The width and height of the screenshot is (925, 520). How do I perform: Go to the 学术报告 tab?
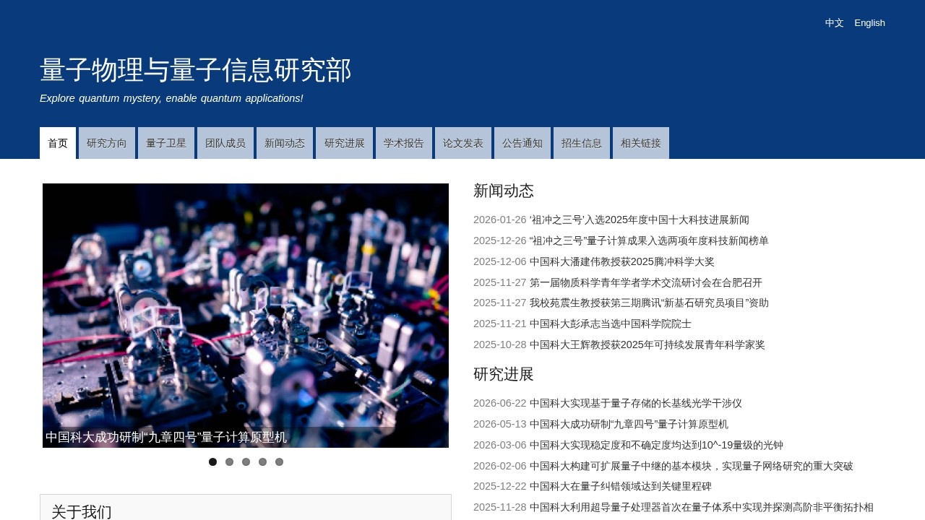(x=403, y=143)
